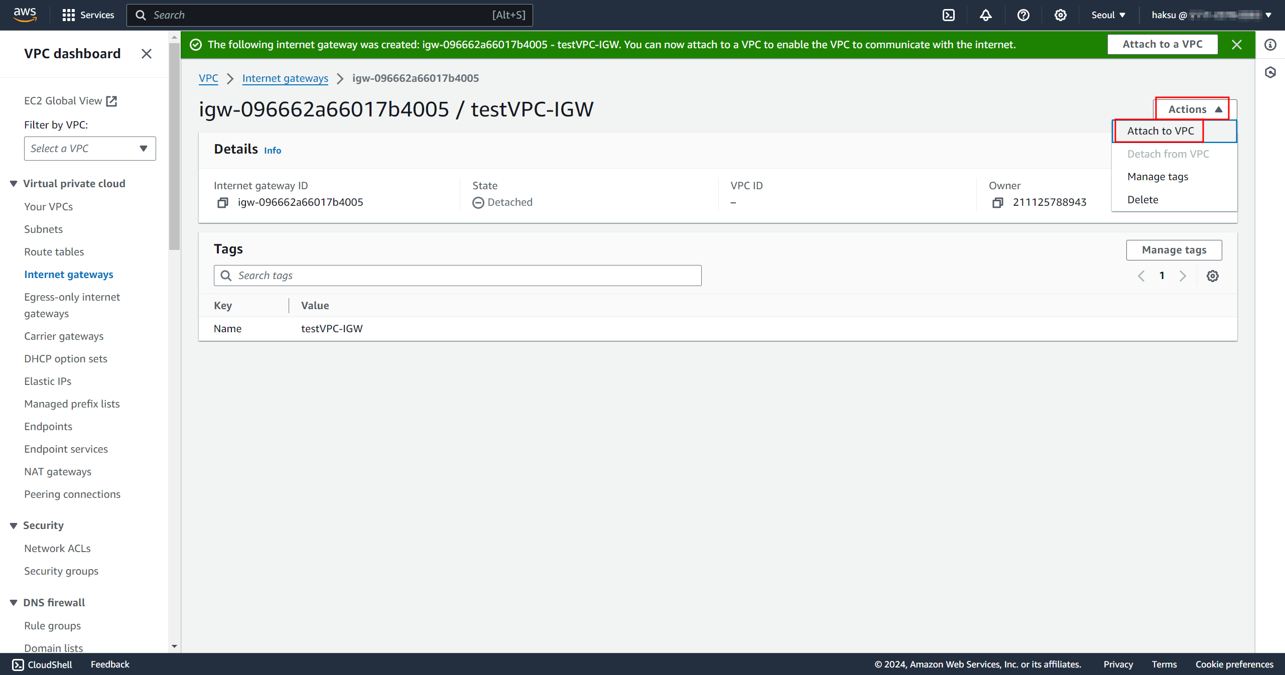This screenshot has height=675, width=1285.
Task: Open the settings gear in top bar
Action: pos(1060,15)
